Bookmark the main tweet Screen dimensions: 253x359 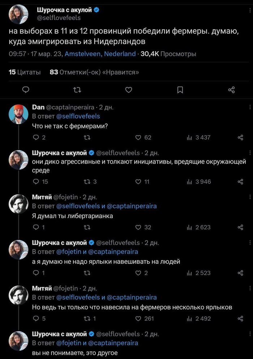180,90
